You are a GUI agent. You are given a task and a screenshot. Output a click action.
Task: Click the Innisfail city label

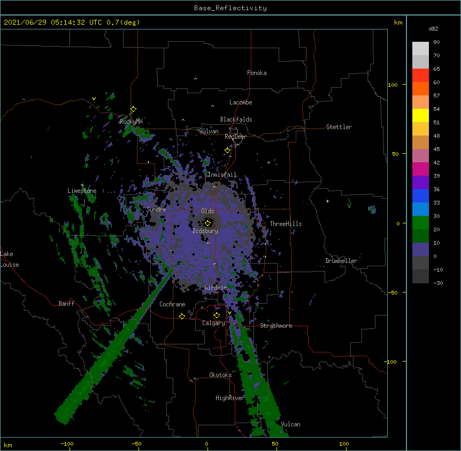222,175
